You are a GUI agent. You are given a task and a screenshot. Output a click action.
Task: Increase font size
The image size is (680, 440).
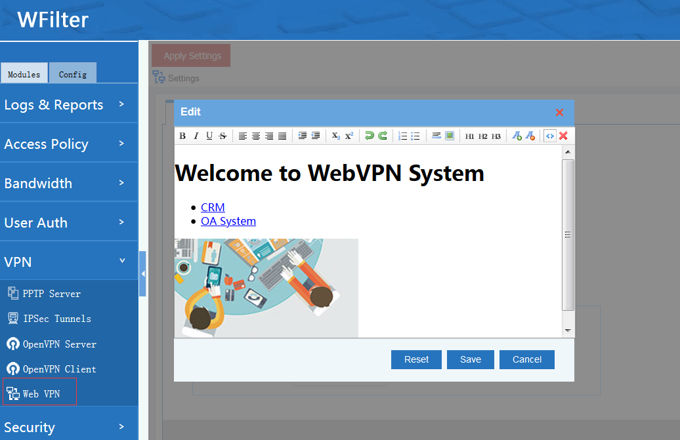517,136
